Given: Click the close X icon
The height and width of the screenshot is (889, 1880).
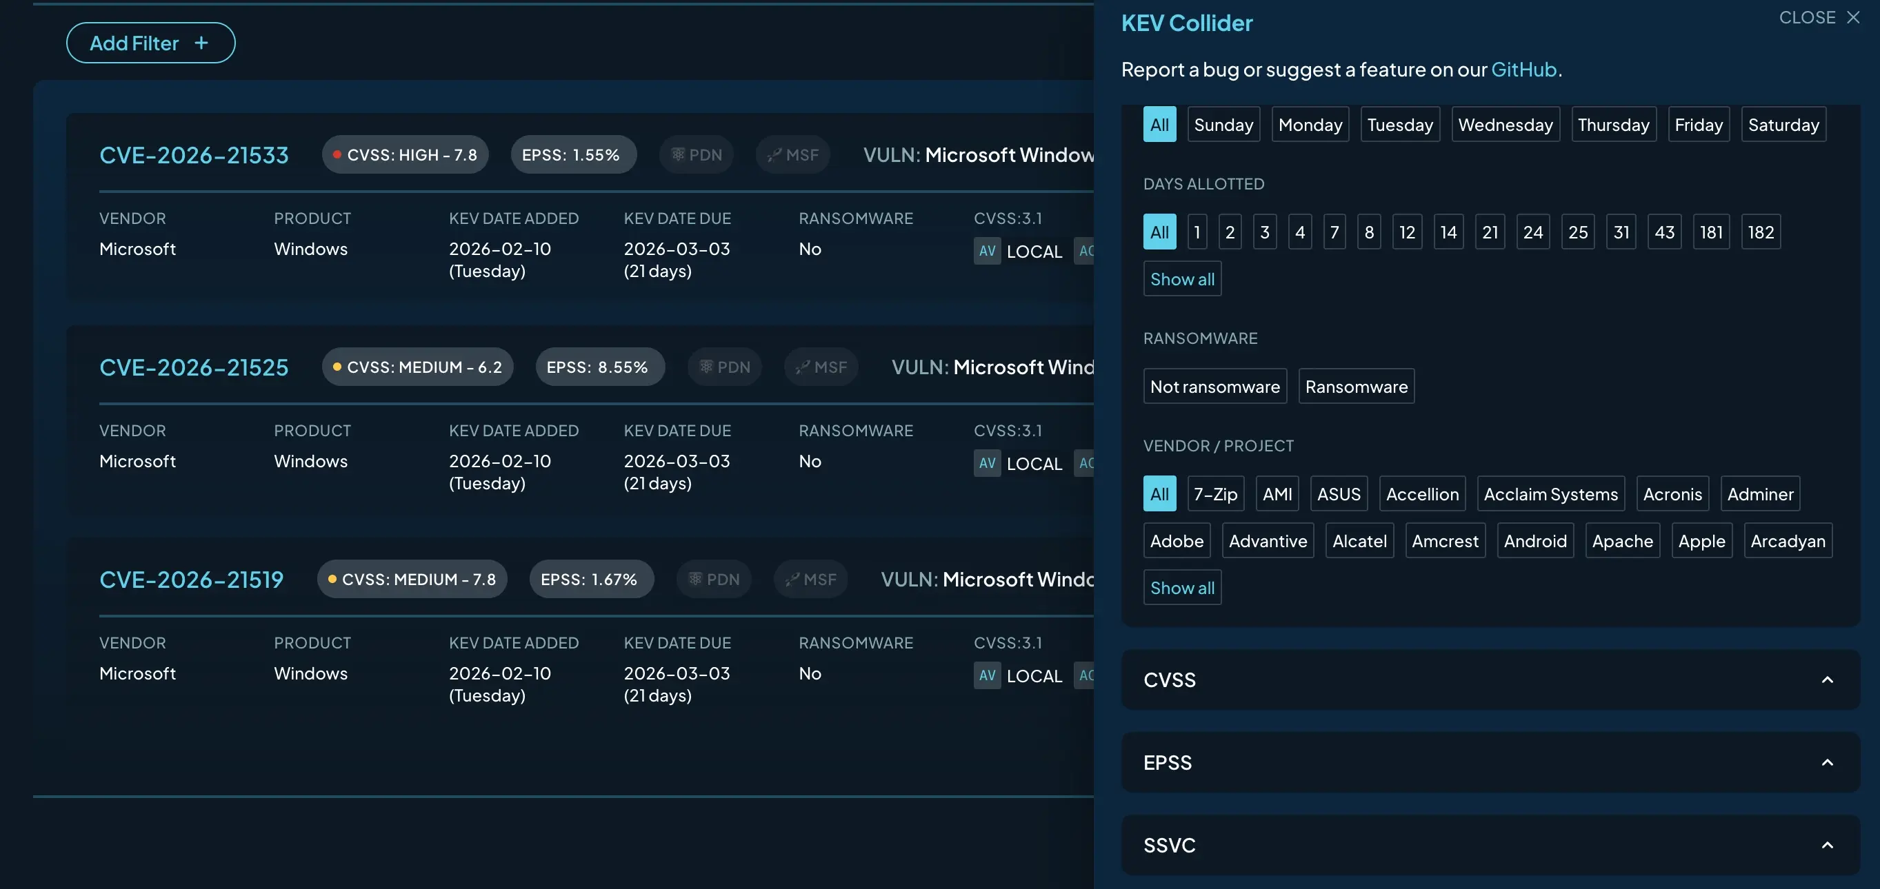Looking at the screenshot, I should [1852, 17].
